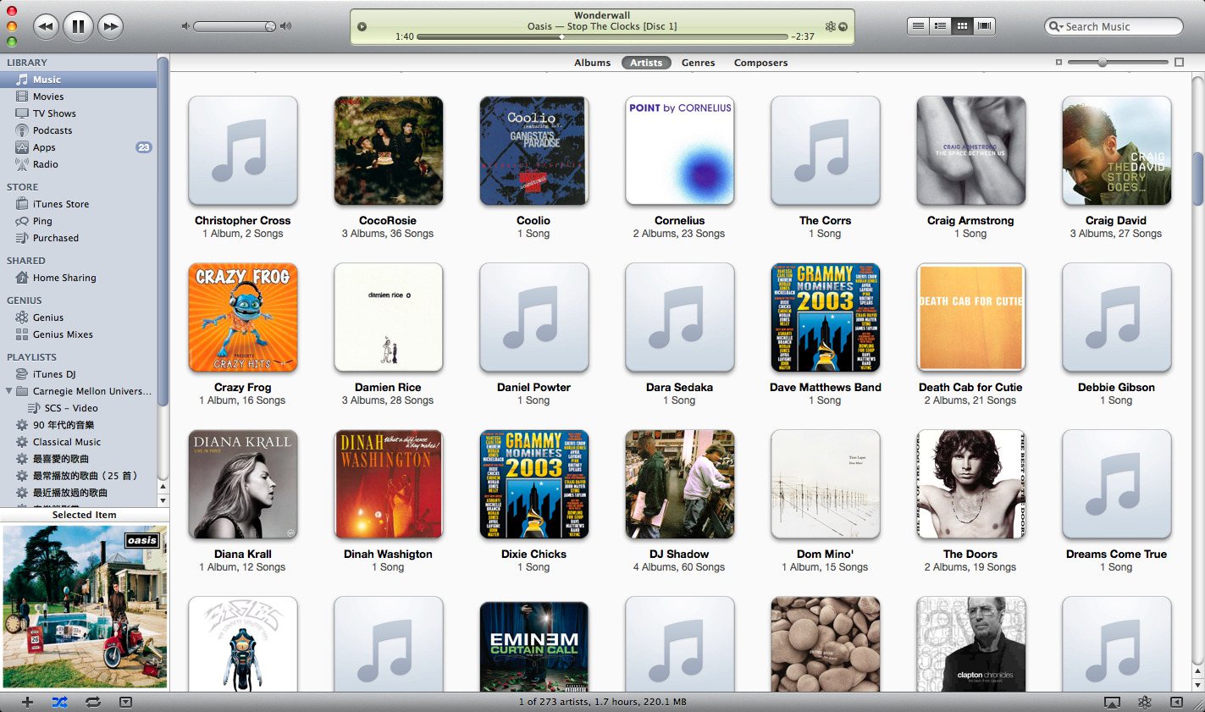This screenshot has height=712, width=1205.
Task: Click the Oasis album artwork preview
Action: (85, 606)
